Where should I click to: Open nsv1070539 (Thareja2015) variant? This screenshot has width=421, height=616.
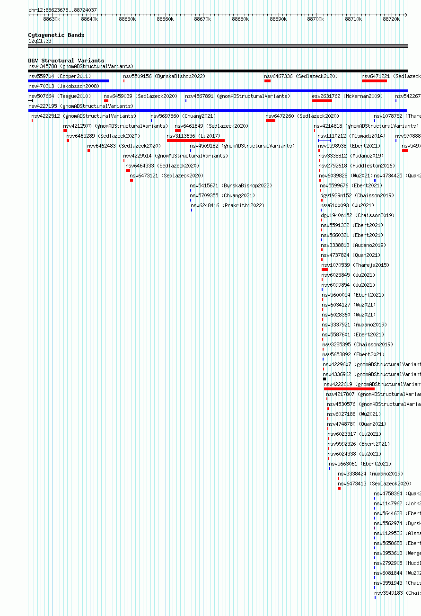click(x=355, y=265)
